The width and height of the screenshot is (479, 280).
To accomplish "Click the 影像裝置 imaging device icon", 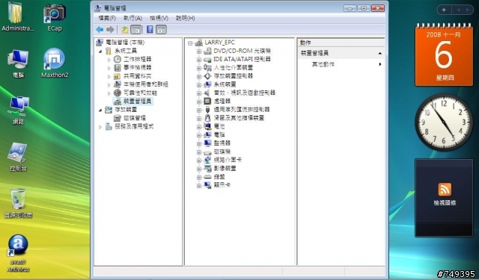I will [x=207, y=168].
